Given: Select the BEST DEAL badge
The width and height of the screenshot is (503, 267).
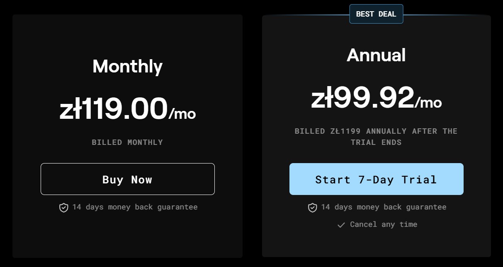Looking at the screenshot, I should (376, 14).
